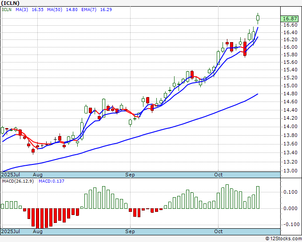This screenshot has height=242, width=302.
Task: Click the 14.40 price axis label
Action: pos(290,110)
